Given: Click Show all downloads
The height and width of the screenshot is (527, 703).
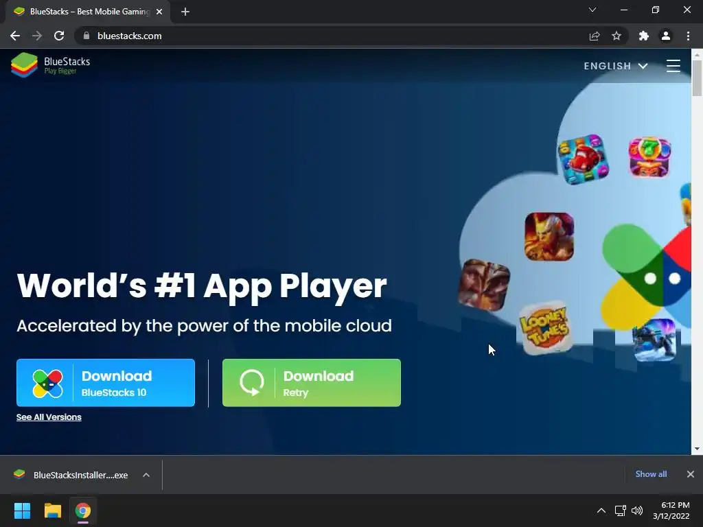Looking at the screenshot, I should click(x=651, y=474).
